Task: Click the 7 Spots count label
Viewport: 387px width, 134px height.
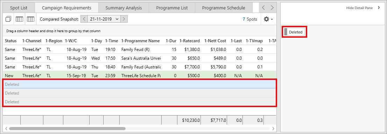Action: 250,19
